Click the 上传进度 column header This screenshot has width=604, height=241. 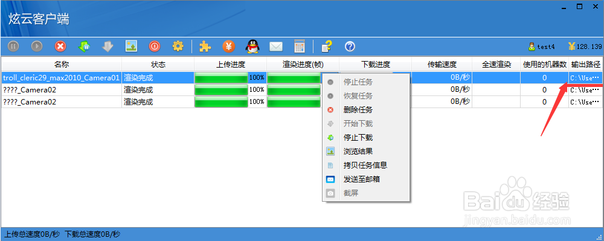pyautogui.click(x=230, y=64)
